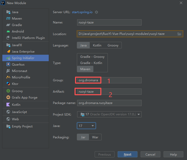Select the JavaFX generator label
The width and height of the screenshot is (187, 160).
tap(17, 45)
